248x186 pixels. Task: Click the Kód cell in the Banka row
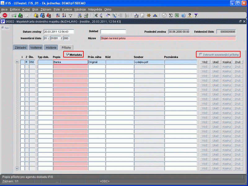click(120, 62)
